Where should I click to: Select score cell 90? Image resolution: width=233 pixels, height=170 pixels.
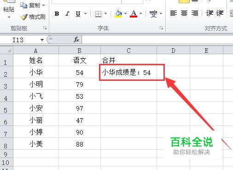point(80,132)
